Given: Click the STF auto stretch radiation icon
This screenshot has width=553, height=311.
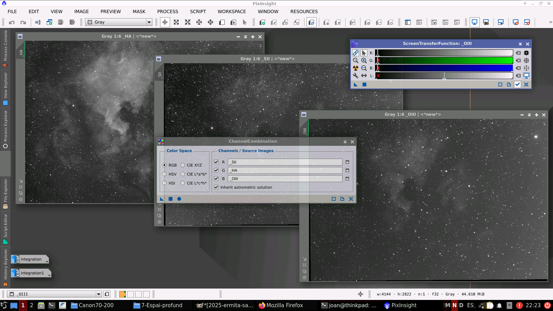Looking at the screenshot, I should 355,68.
